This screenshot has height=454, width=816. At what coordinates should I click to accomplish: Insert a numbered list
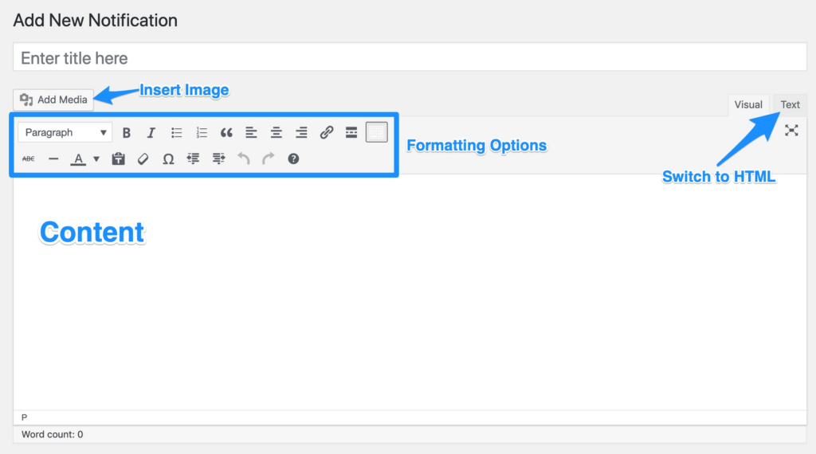point(202,133)
